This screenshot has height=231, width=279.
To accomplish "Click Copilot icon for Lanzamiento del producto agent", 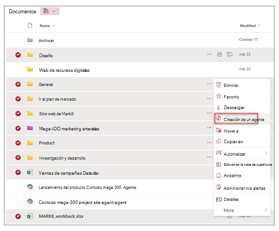I will point(30,187).
